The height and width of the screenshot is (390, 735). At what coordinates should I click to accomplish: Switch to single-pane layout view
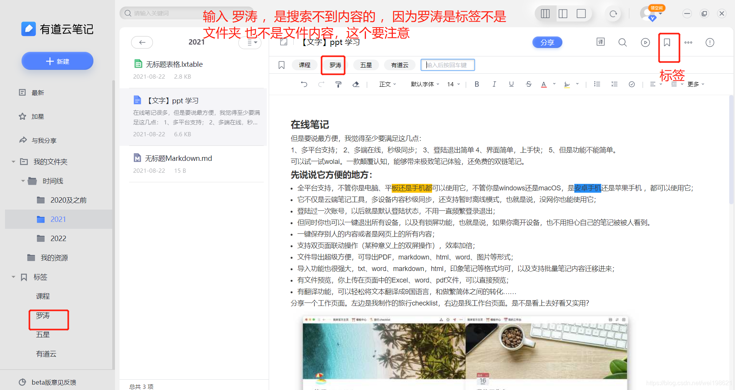click(x=581, y=13)
